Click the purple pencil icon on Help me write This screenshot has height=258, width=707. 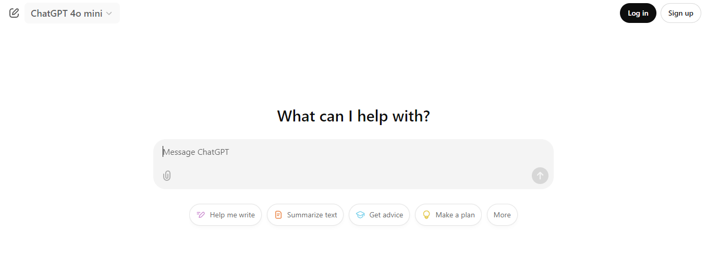coord(201,215)
